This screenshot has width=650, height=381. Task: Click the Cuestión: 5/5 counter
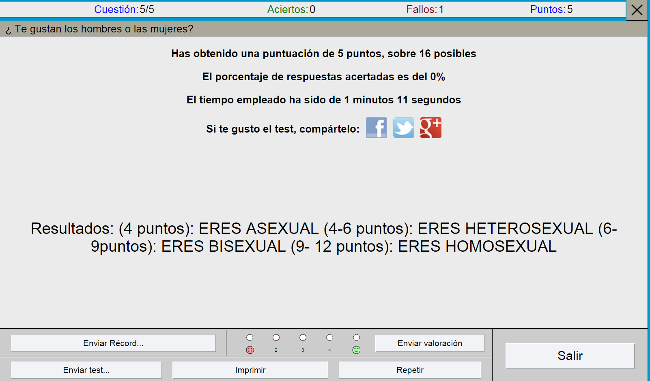(x=124, y=9)
